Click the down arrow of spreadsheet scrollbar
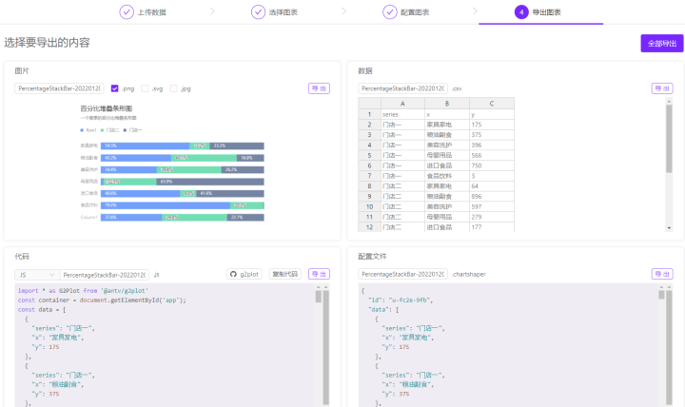Viewport: 685px width, 407px height. 669,228
